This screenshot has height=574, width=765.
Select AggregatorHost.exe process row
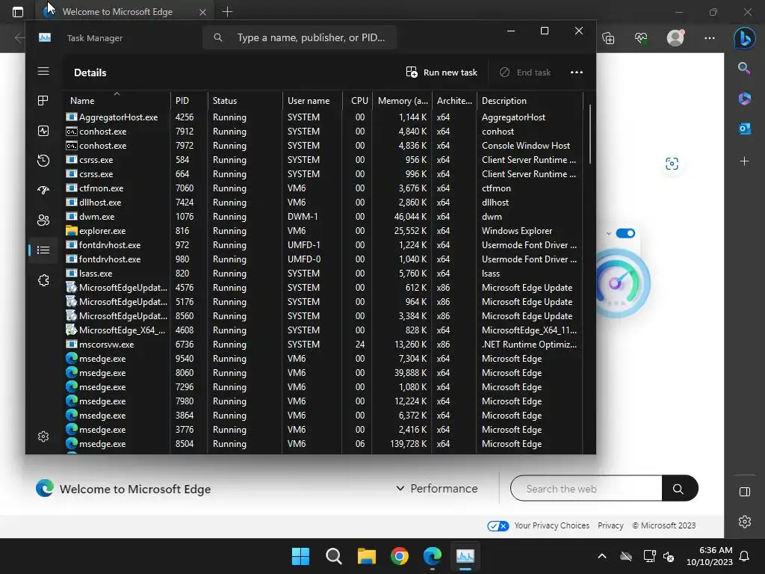click(x=323, y=117)
